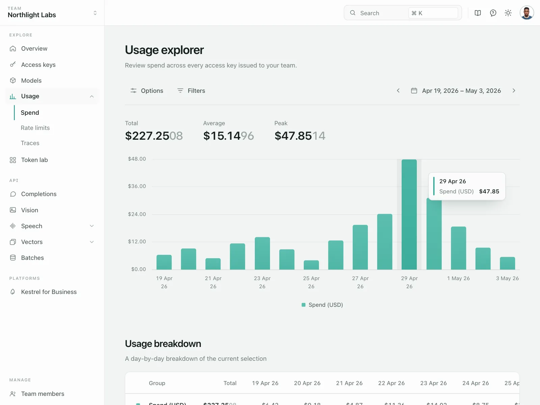Open the Options button

(x=147, y=90)
